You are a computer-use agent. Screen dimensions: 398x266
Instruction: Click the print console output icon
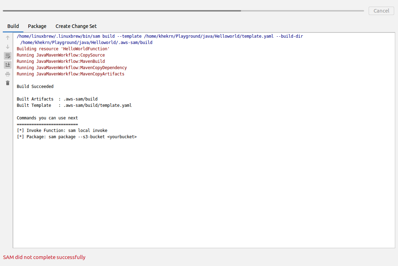(8, 74)
